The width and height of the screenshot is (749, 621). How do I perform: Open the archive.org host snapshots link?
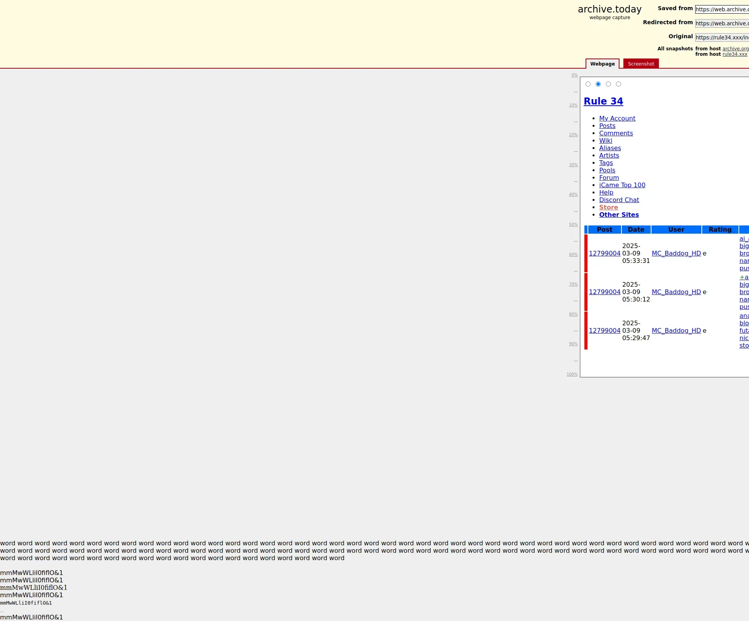[735, 49]
